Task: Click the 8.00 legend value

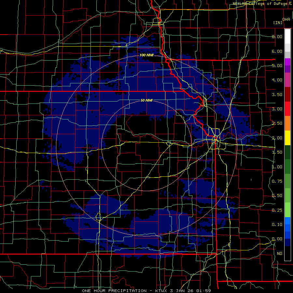Action: [277, 36]
